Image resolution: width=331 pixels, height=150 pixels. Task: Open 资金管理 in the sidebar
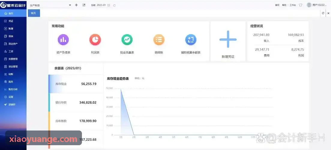[x=13, y=67]
